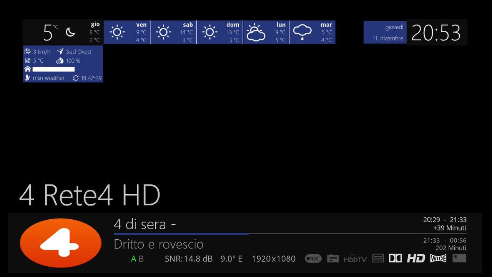This screenshot has height=277, width=492.
Task: Click the green tuner A indicator
Action: pos(134,259)
